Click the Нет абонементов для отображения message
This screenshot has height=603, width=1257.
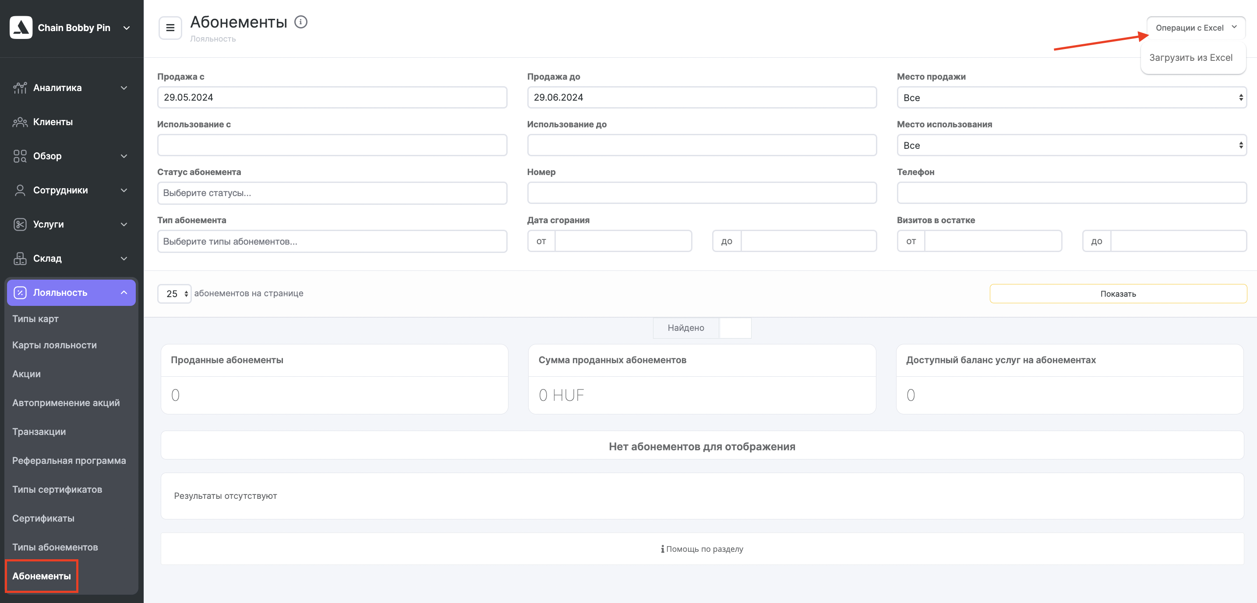[702, 446]
